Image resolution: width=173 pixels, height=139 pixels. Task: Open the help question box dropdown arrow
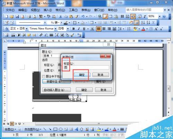click(x=165, y=10)
